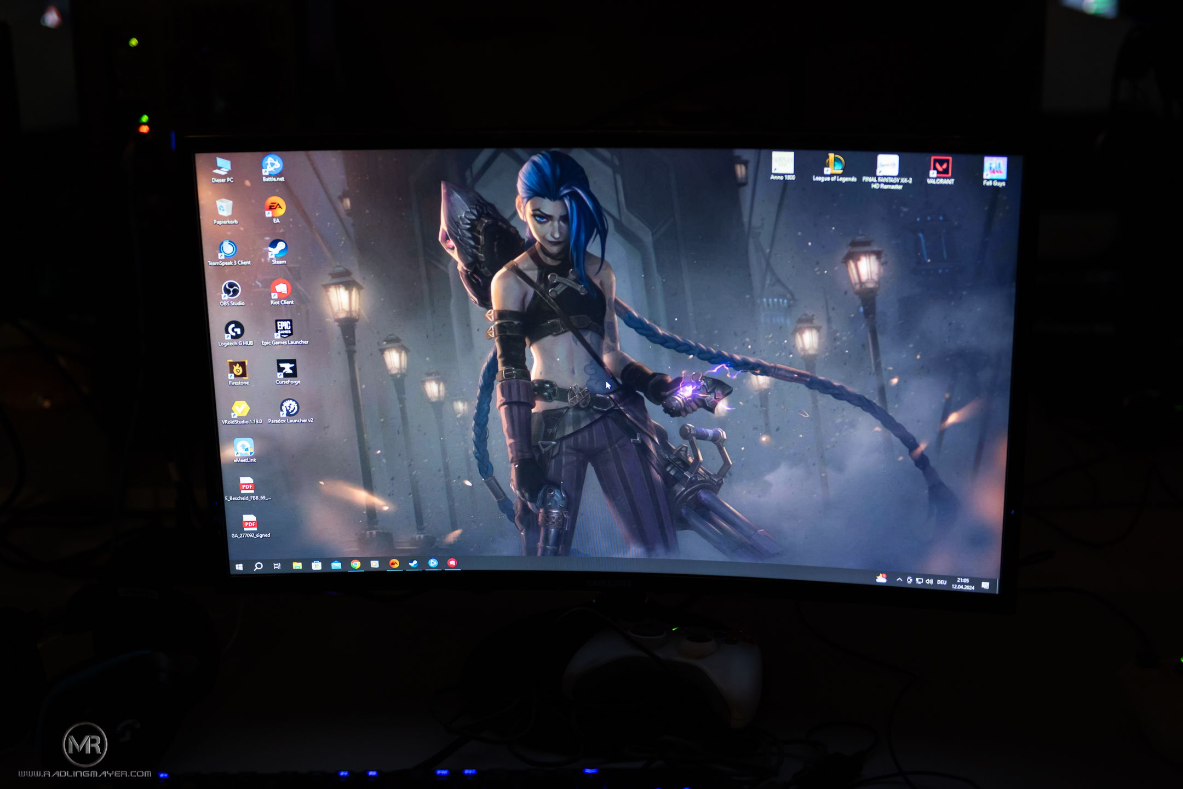Open Task View on the taskbar
This screenshot has width=1183, height=789.
coord(277,565)
